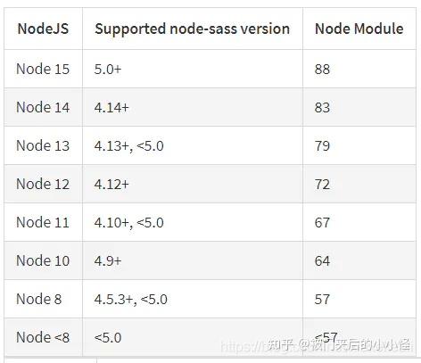Click the Node Module column header
The width and height of the screenshot is (421, 363).
tap(359, 29)
